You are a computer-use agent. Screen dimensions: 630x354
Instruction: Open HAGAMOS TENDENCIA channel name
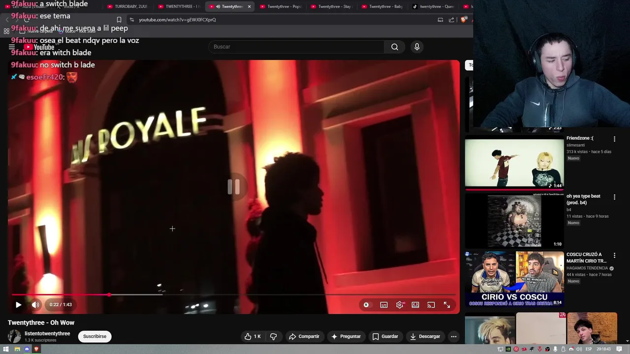[587, 268]
